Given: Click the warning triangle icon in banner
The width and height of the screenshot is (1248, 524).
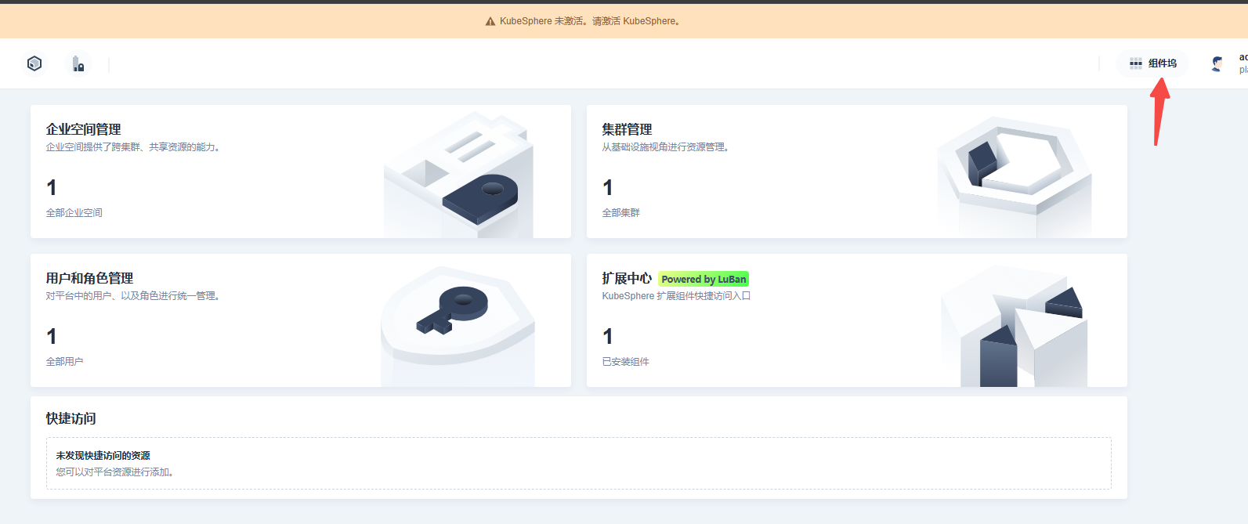Looking at the screenshot, I should [x=490, y=22].
